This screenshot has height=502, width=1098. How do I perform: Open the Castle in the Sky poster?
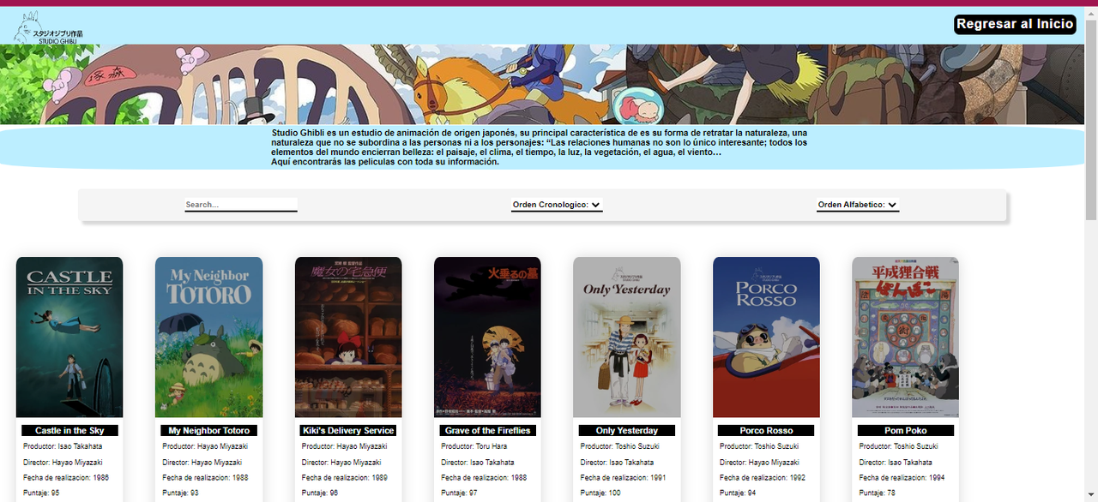(x=69, y=338)
